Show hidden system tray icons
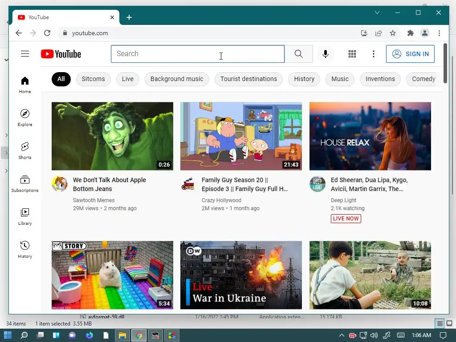 [342, 335]
